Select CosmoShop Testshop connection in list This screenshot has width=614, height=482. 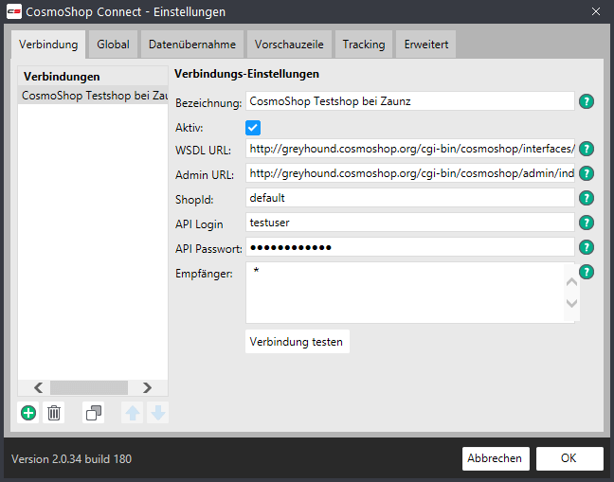coord(93,96)
